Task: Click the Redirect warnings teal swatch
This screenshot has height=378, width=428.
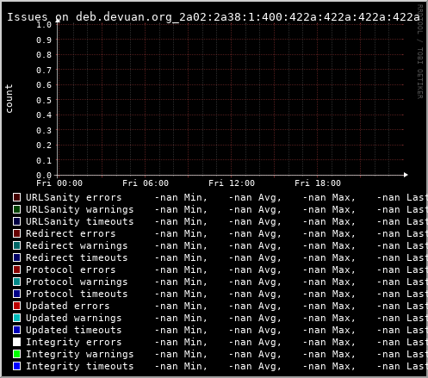Action: pyautogui.click(x=16, y=245)
